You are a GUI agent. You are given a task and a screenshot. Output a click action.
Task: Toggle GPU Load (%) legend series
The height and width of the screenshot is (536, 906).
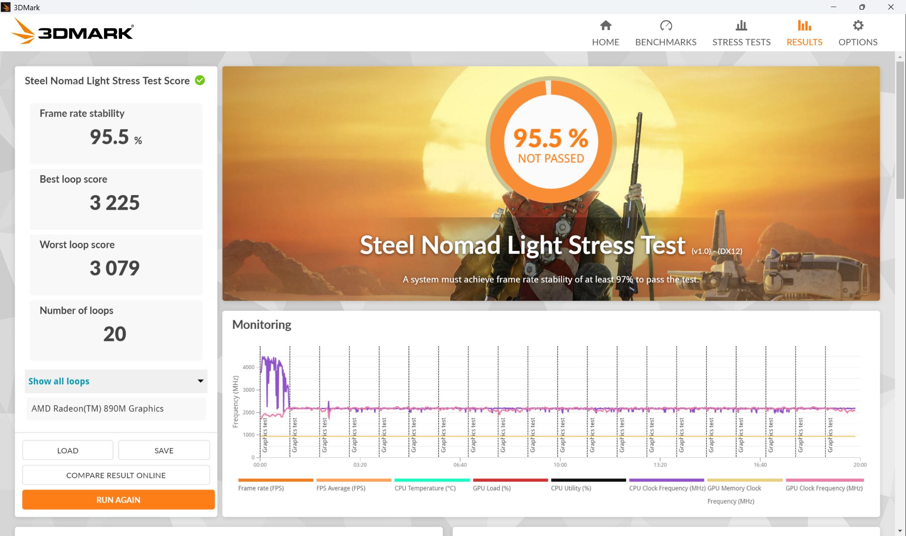click(x=491, y=488)
